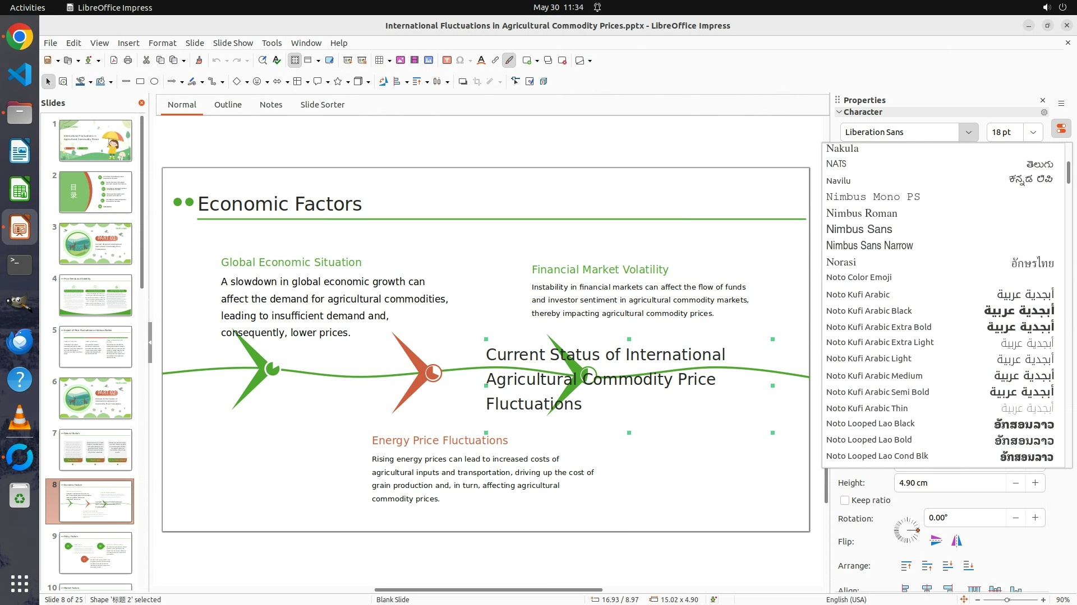
Task: Select slide 5 thumbnail in Slides panel
Action: [x=95, y=347]
